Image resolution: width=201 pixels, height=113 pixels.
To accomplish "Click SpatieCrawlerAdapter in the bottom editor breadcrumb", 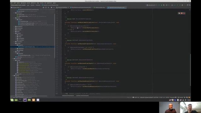I will 82,95.
